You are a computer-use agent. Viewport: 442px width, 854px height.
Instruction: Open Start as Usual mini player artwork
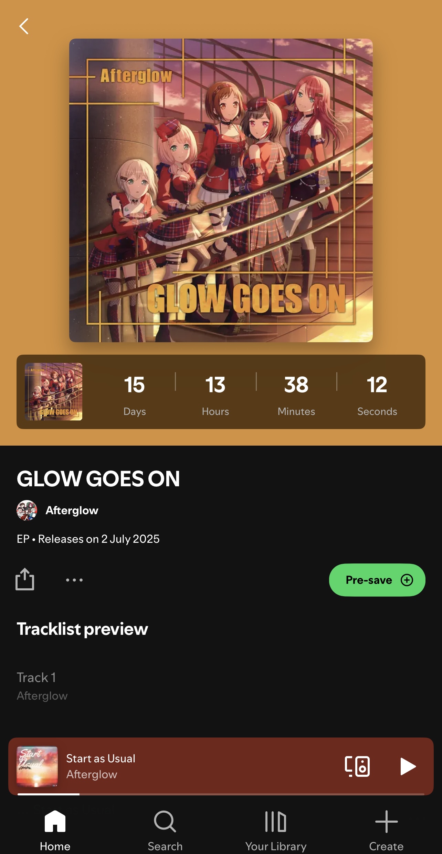point(37,766)
